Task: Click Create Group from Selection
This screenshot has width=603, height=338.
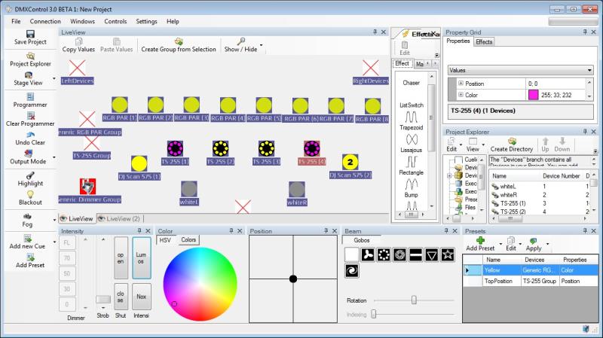Action: click(179, 45)
